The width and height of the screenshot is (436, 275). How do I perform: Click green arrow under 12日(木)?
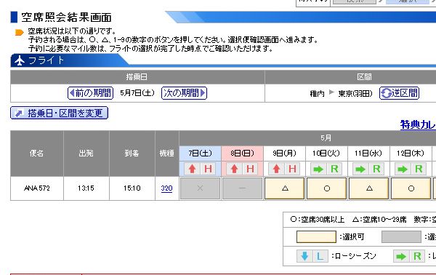(x=403, y=169)
